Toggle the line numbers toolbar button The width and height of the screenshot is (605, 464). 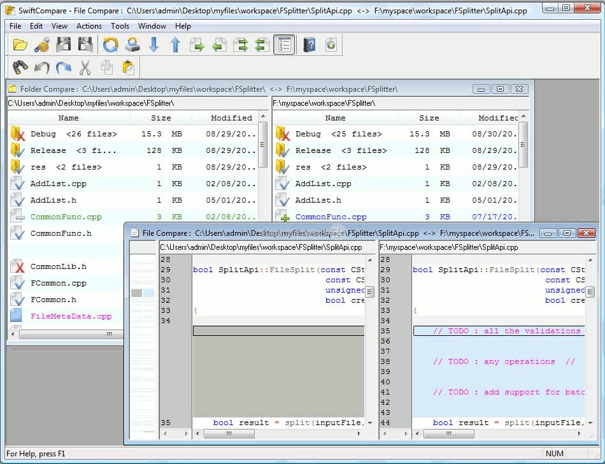pos(284,45)
